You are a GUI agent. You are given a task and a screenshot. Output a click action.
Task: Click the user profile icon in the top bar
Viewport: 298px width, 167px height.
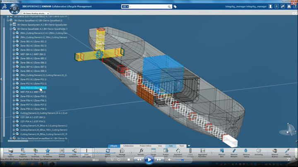(270, 7)
